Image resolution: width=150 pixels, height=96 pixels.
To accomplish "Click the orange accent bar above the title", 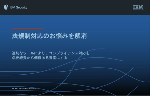I will tap(28, 28).
